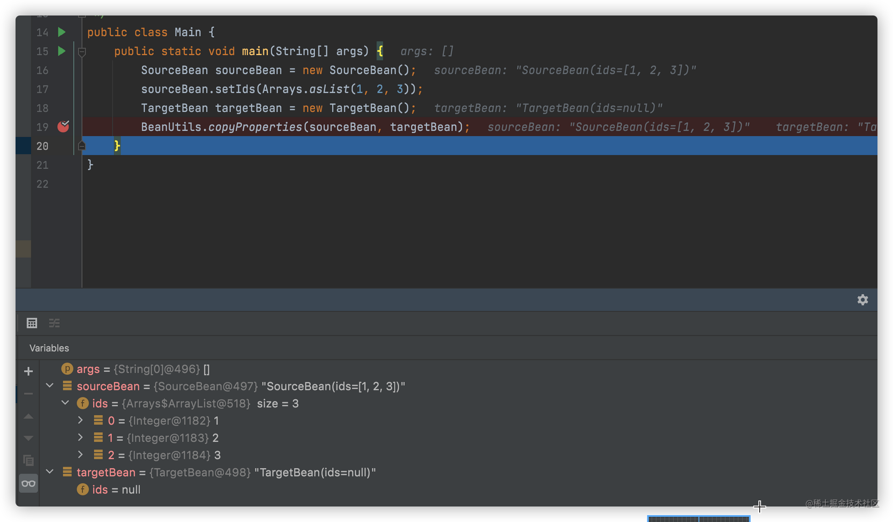
Task: Collapse sourceBean variable node
Action: (x=50, y=386)
